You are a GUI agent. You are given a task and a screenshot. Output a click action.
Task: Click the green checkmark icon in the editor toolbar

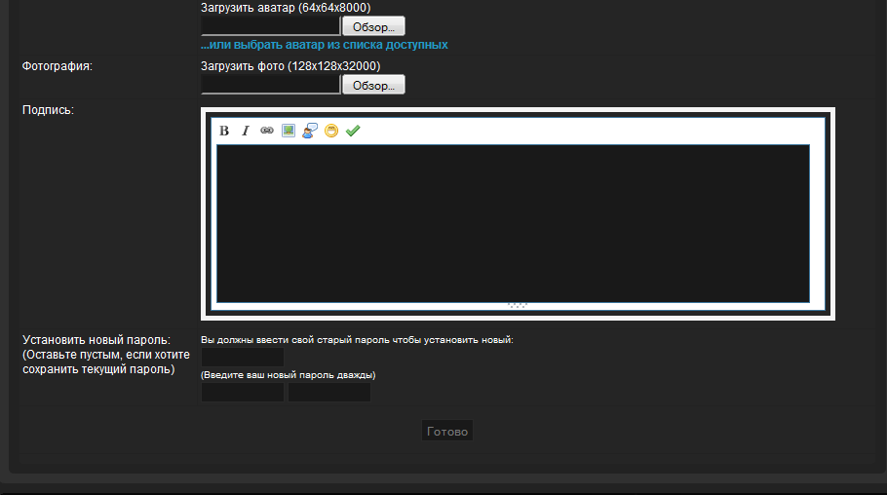(353, 131)
